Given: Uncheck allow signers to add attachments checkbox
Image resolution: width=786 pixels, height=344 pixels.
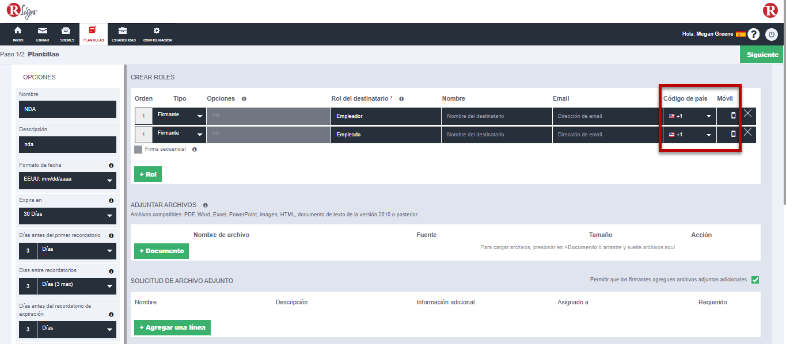Looking at the screenshot, I should (755, 280).
